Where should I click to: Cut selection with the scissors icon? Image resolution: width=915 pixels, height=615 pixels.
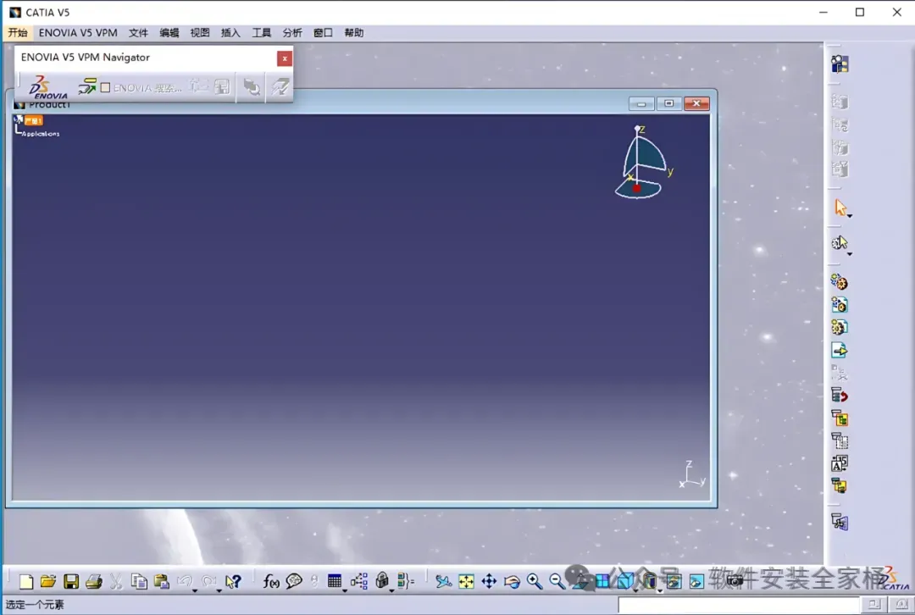(116, 581)
